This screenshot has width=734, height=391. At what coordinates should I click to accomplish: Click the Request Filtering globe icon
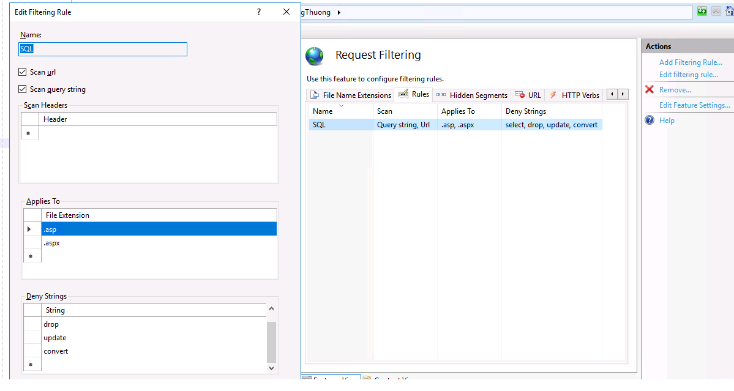point(315,56)
